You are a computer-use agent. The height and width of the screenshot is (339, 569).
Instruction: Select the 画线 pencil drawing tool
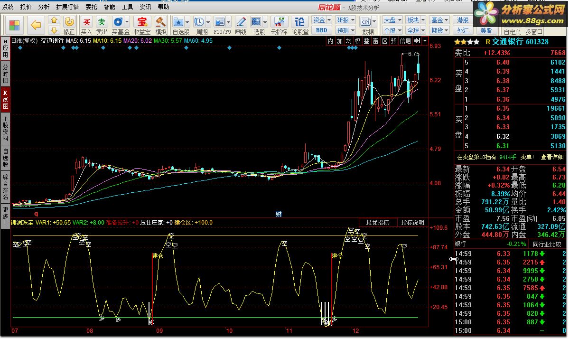click(241, 22)
